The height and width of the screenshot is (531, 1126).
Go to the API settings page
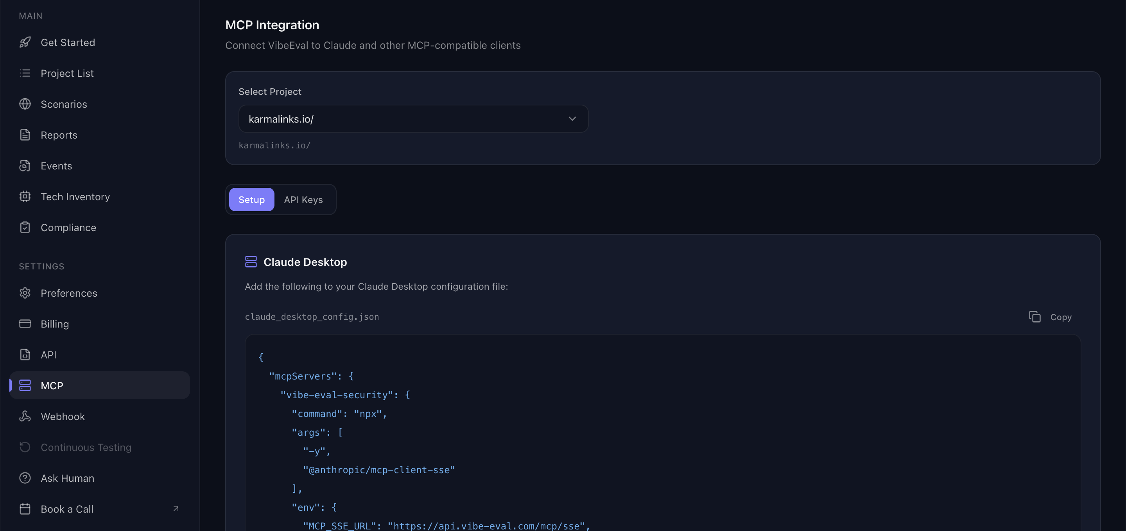pos(48,355)
